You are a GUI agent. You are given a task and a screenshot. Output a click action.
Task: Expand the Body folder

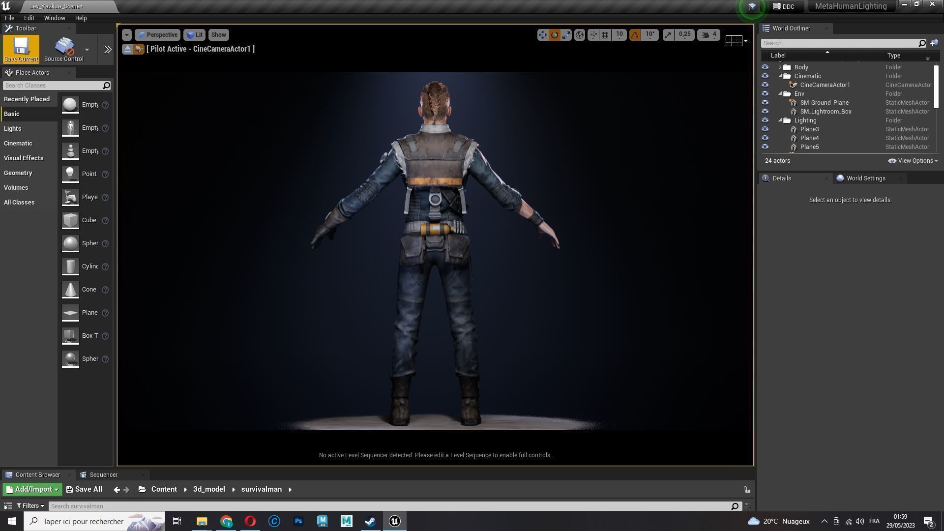click(x=780, y=67)
